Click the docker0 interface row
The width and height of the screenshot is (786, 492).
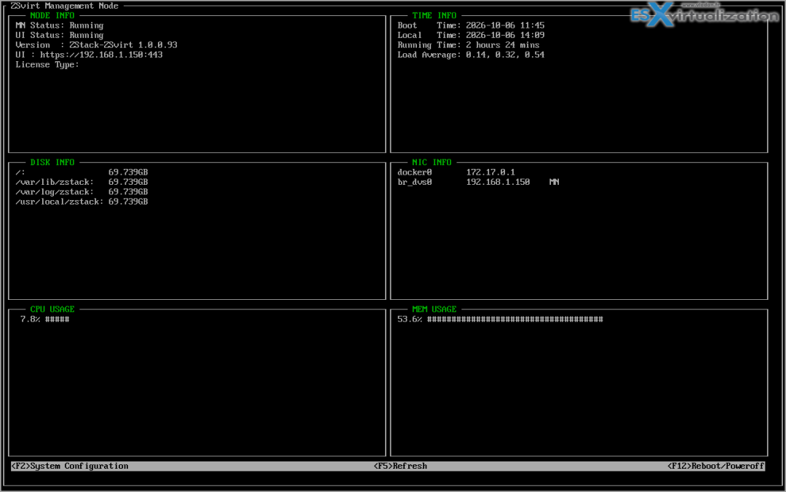click(456, 172)
